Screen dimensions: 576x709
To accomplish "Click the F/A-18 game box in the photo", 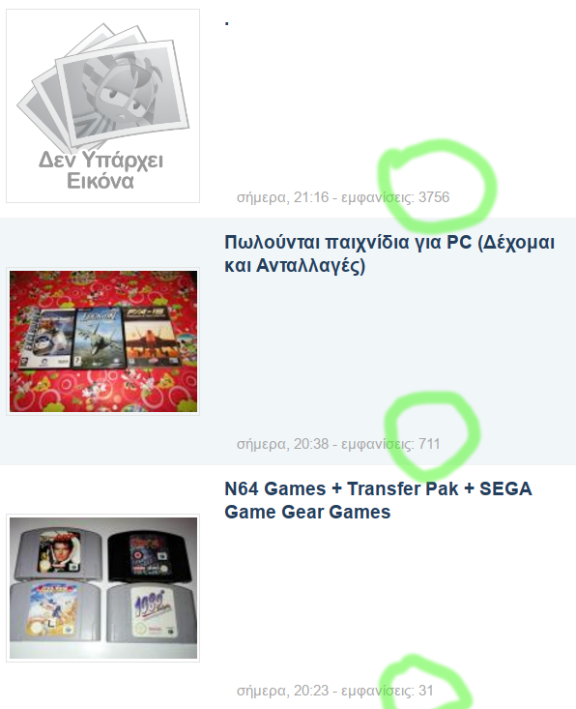I will [x=153, y=337].
